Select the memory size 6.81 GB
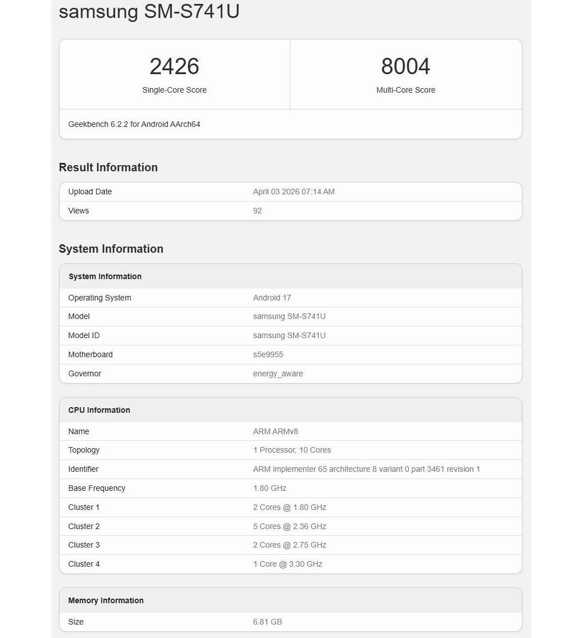583x638 pixels. point(267,622)
